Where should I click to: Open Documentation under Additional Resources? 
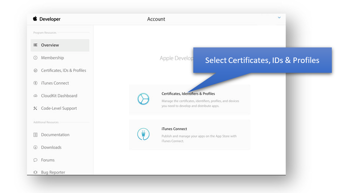[55, 135]
